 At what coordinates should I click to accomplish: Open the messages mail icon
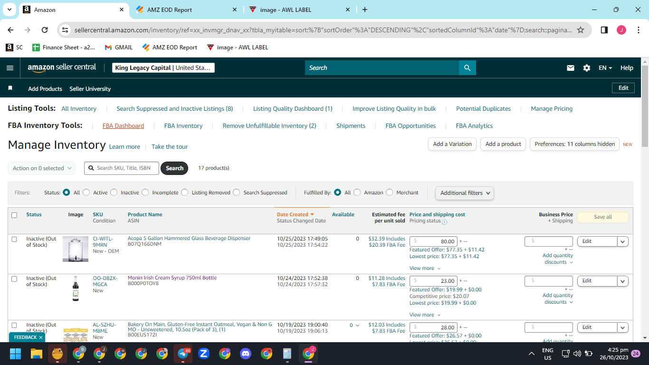[571, 68]
